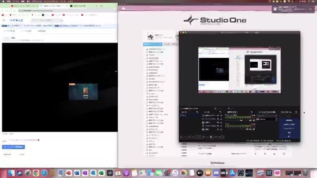Adjust transition duration stepper arrows
The height and width of the screenshot is (178, 317).
pos(276,119)
